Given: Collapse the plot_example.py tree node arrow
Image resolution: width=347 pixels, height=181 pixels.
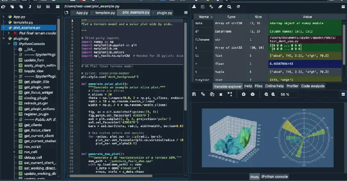Looking at the screenshot, I should [3, 28].
